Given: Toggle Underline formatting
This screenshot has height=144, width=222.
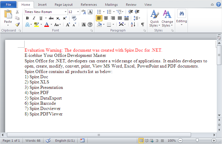Looking at the screenshot, I should [41, 18].
